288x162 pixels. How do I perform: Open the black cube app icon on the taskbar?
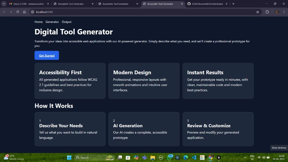pos(219,158)
